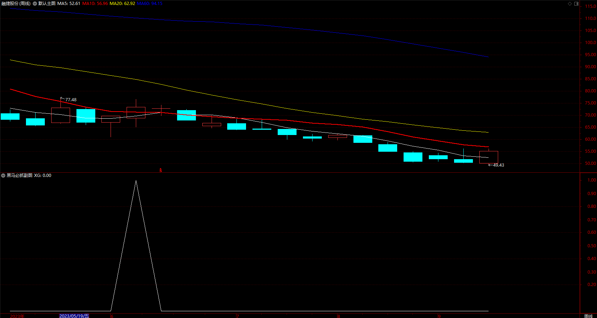Toggle the side panel icon at top right
Viewport: 597px width, 318px height.
576,4
